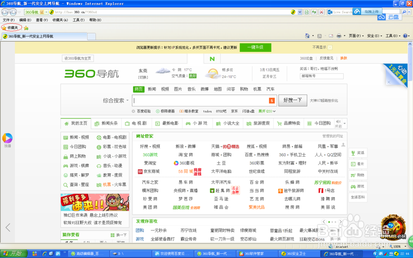Expand the 展开(23) quick links
Viewport: 413px width, 258px height.
click(267, 111)
